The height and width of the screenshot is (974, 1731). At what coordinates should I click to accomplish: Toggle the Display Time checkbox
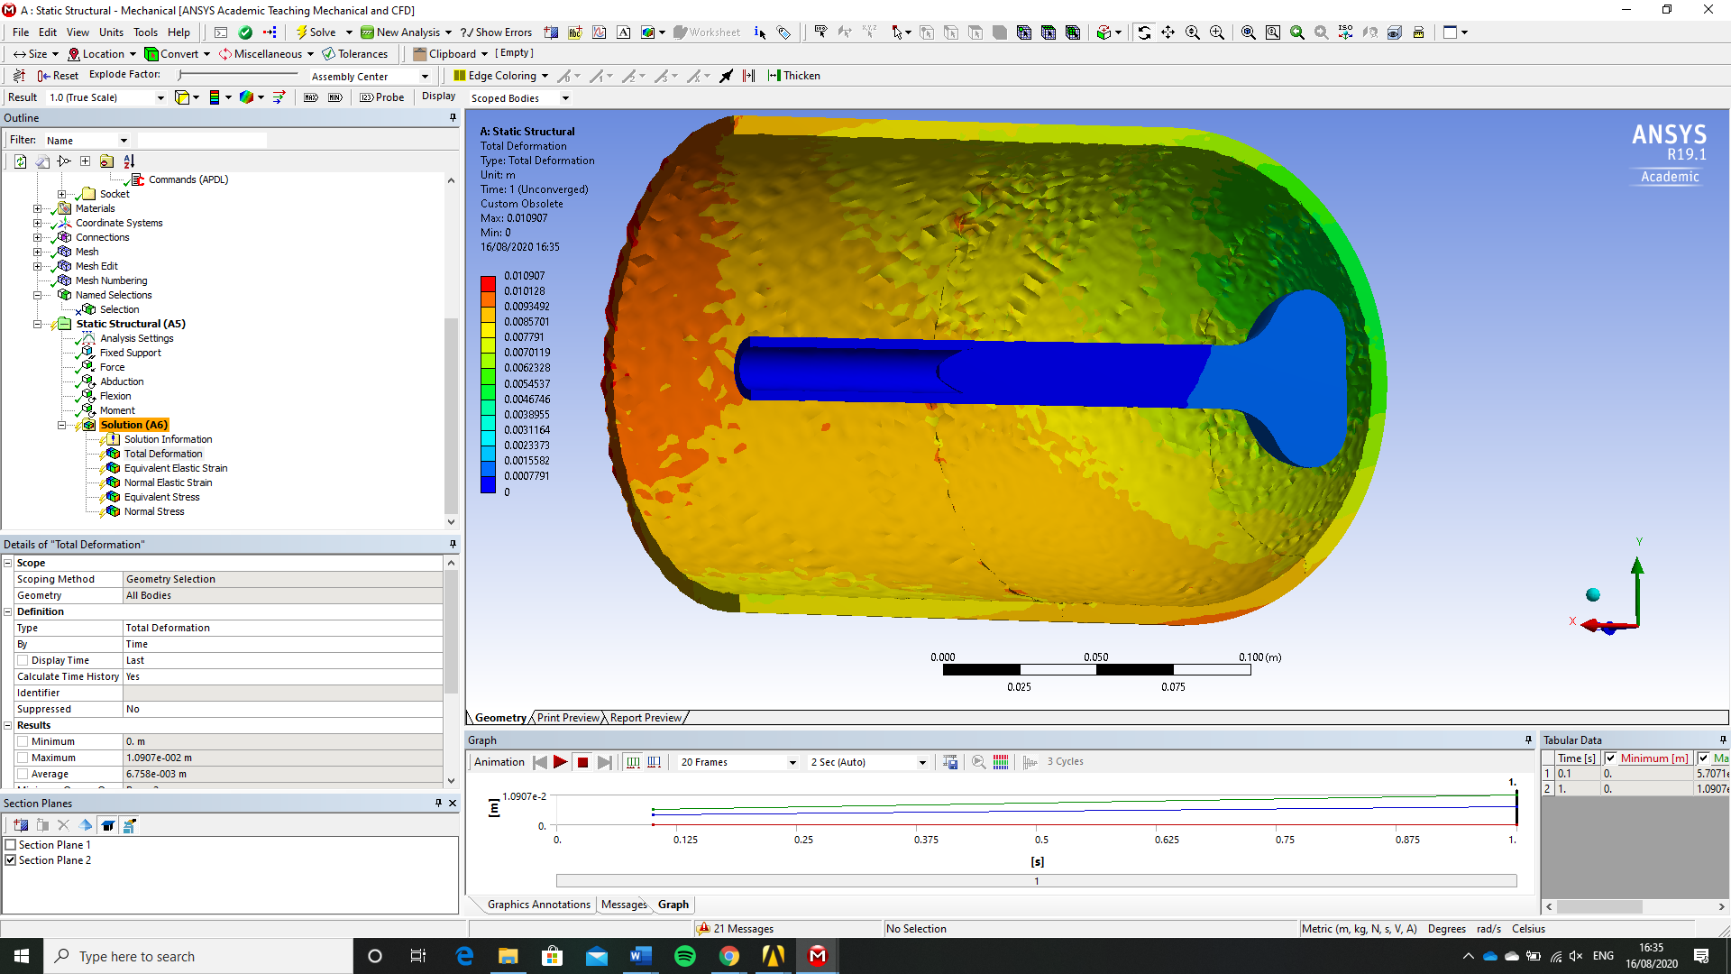(x=23, y=660)
